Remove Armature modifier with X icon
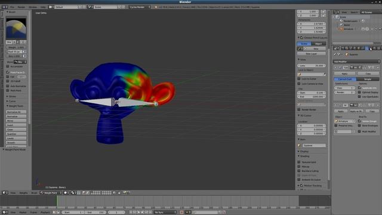Screen dimensions: 382x215 tap(378, 105)
